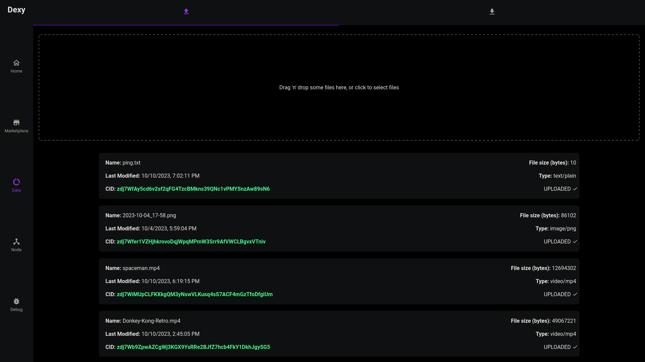
Task: Switch to the download tab
Action: coord(492,12)
